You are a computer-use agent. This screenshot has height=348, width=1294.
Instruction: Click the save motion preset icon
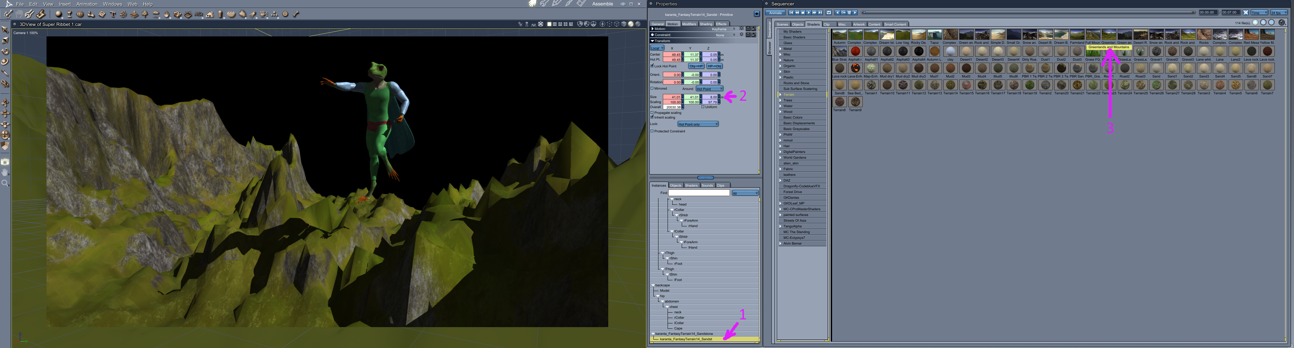tap(748, 29)
